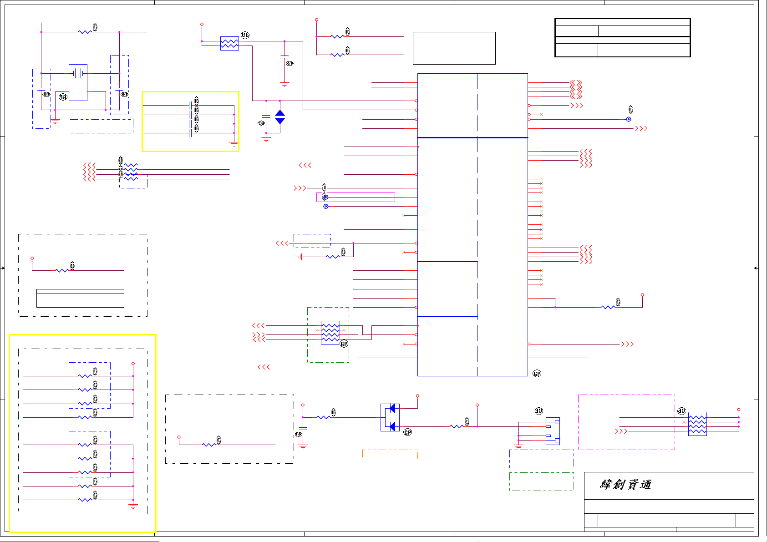Select the capacitor bank in upper yellow box
This screenshot has height=542, width=767.
pyautogui.click(x=190, y=119)
